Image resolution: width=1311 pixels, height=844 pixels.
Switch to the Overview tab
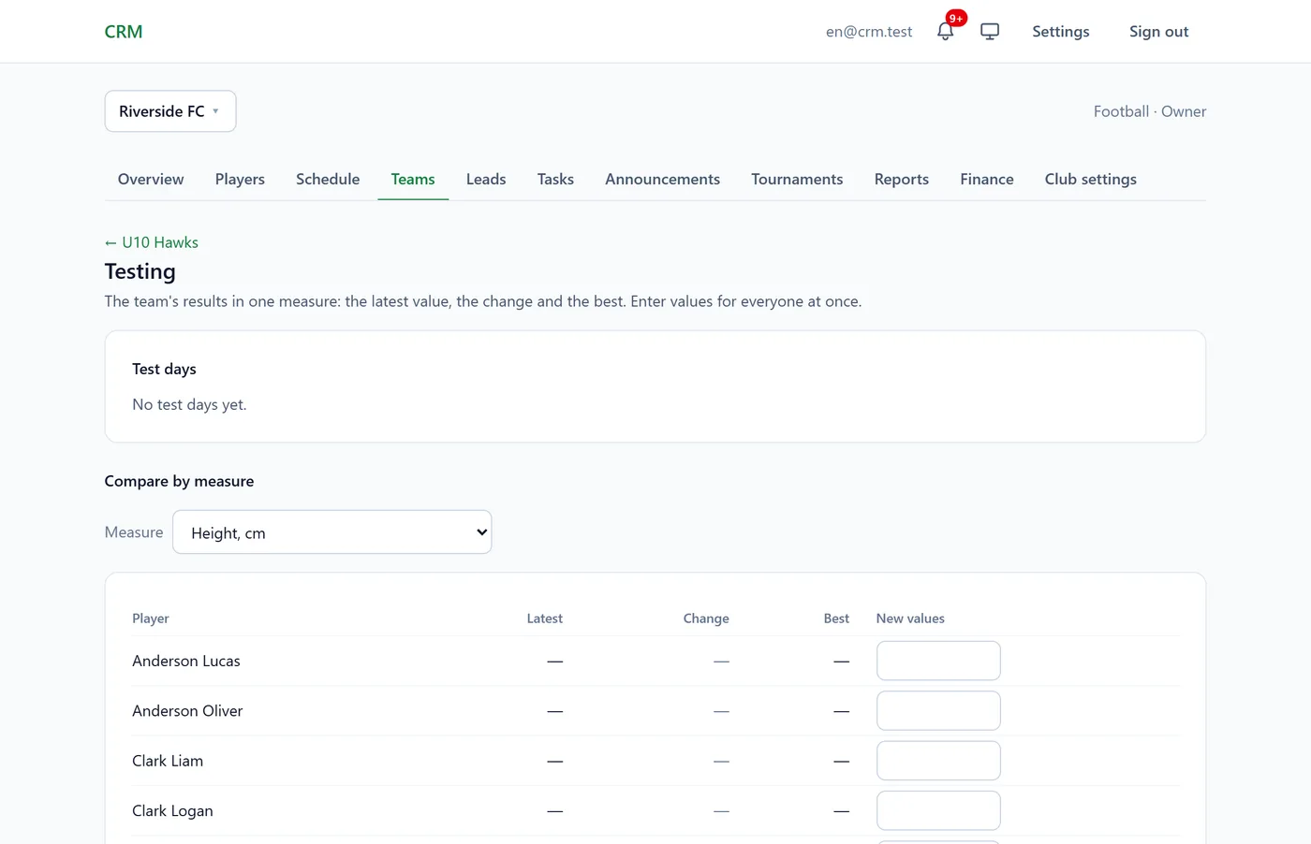(151, 179)
